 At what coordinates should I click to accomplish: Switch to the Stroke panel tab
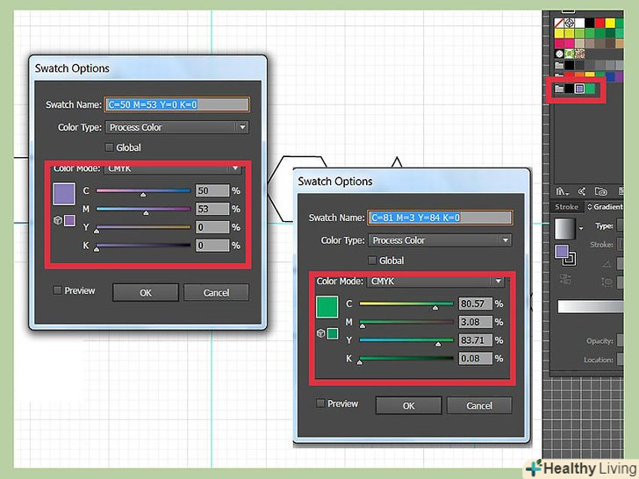[566, 207]
